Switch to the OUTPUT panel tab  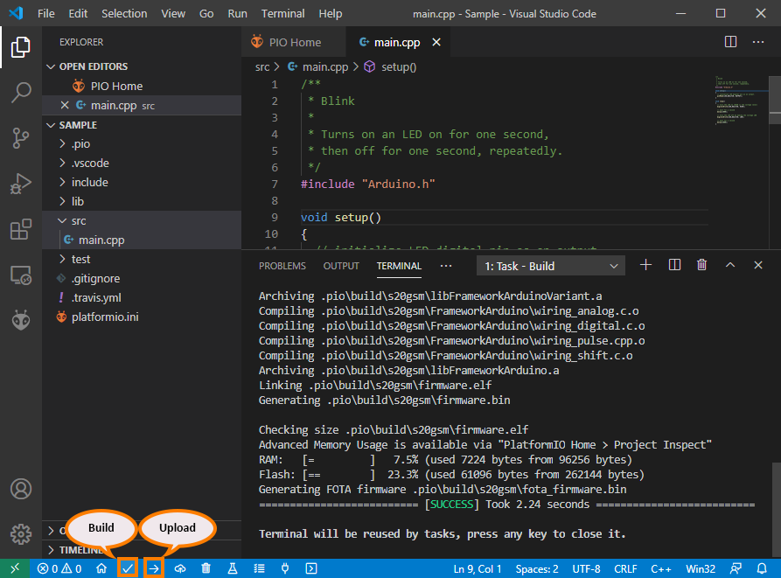(341, 266)
